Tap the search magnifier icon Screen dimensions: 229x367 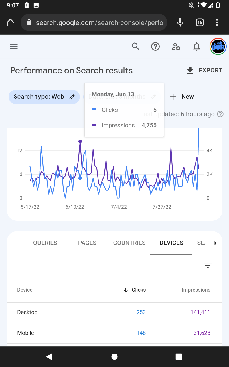135,46
